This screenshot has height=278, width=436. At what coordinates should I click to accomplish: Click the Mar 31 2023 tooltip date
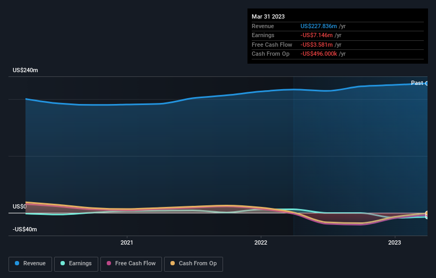[268, 16]
